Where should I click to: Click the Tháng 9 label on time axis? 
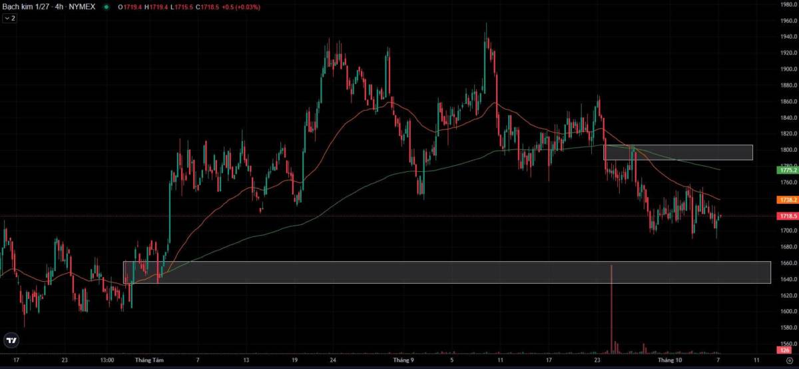(403, 360)
